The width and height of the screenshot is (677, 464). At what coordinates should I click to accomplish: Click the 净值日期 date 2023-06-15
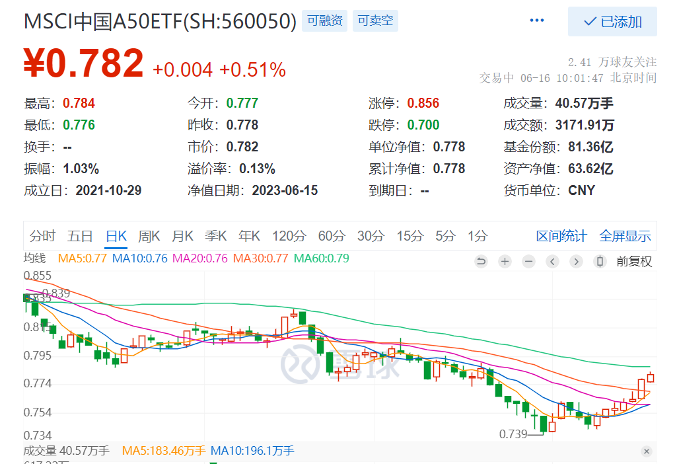coord(285,190)
